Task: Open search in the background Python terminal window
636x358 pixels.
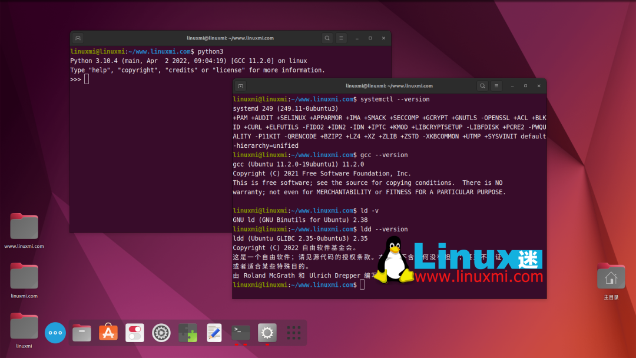Action: click(327, 38)
